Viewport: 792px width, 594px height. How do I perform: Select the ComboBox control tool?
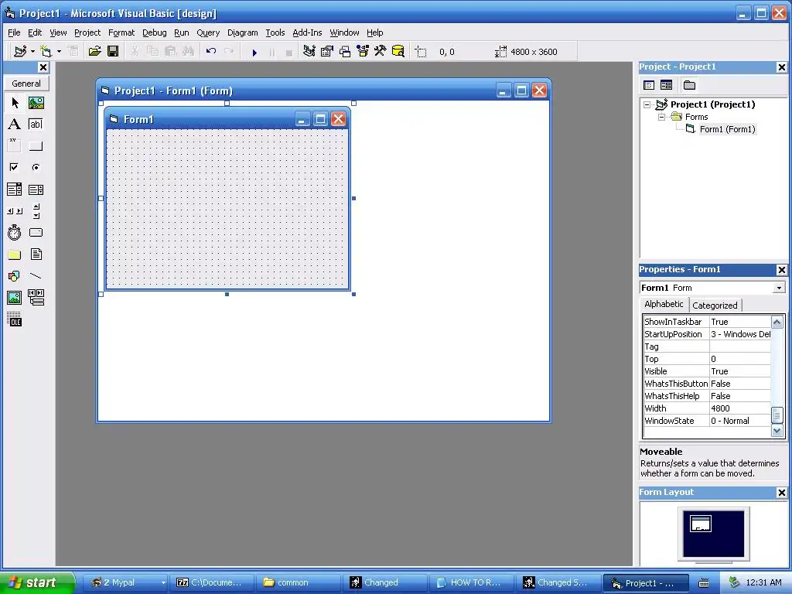pos(15,189)
